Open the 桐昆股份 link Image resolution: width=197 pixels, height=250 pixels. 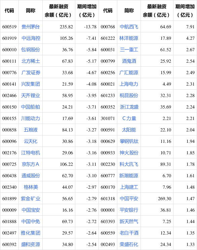tap(129, 95)
